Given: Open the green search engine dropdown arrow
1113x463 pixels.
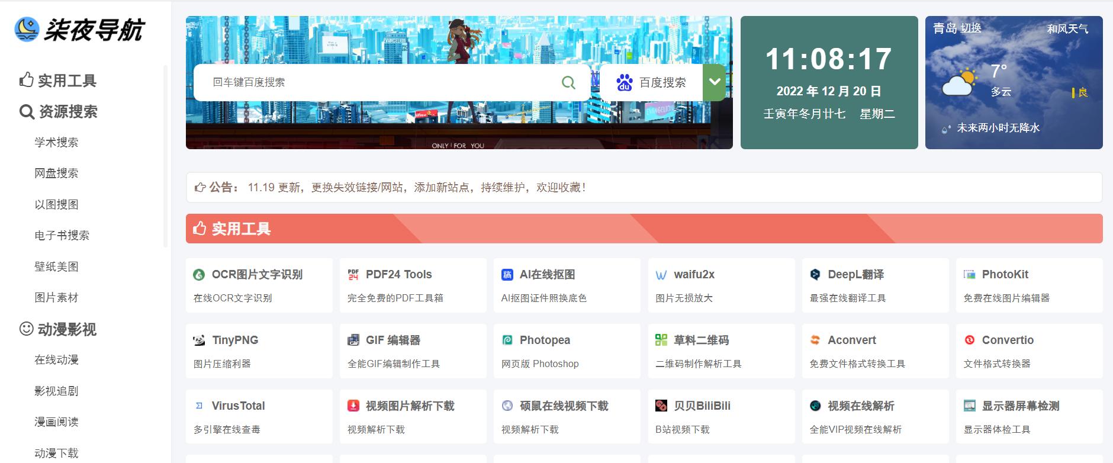Looking at the screenshot, I should (x=715, y=82).
